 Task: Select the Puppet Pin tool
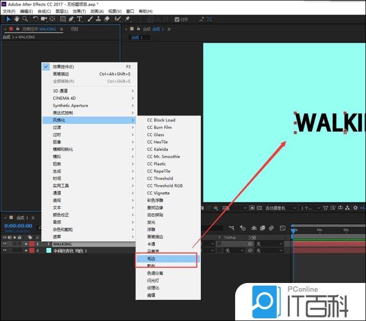tap(127, 19)
